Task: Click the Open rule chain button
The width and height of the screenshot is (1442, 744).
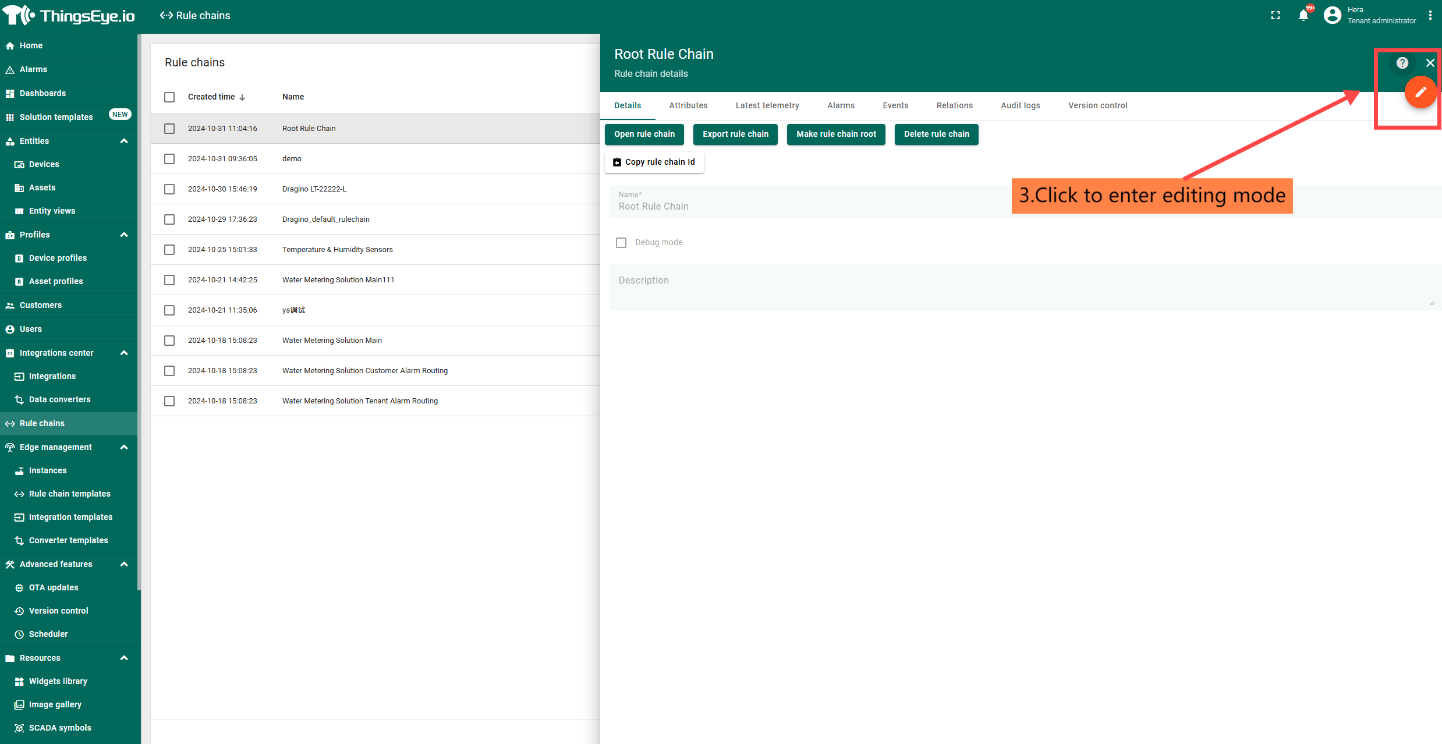Action: click(x=644, y=134)
